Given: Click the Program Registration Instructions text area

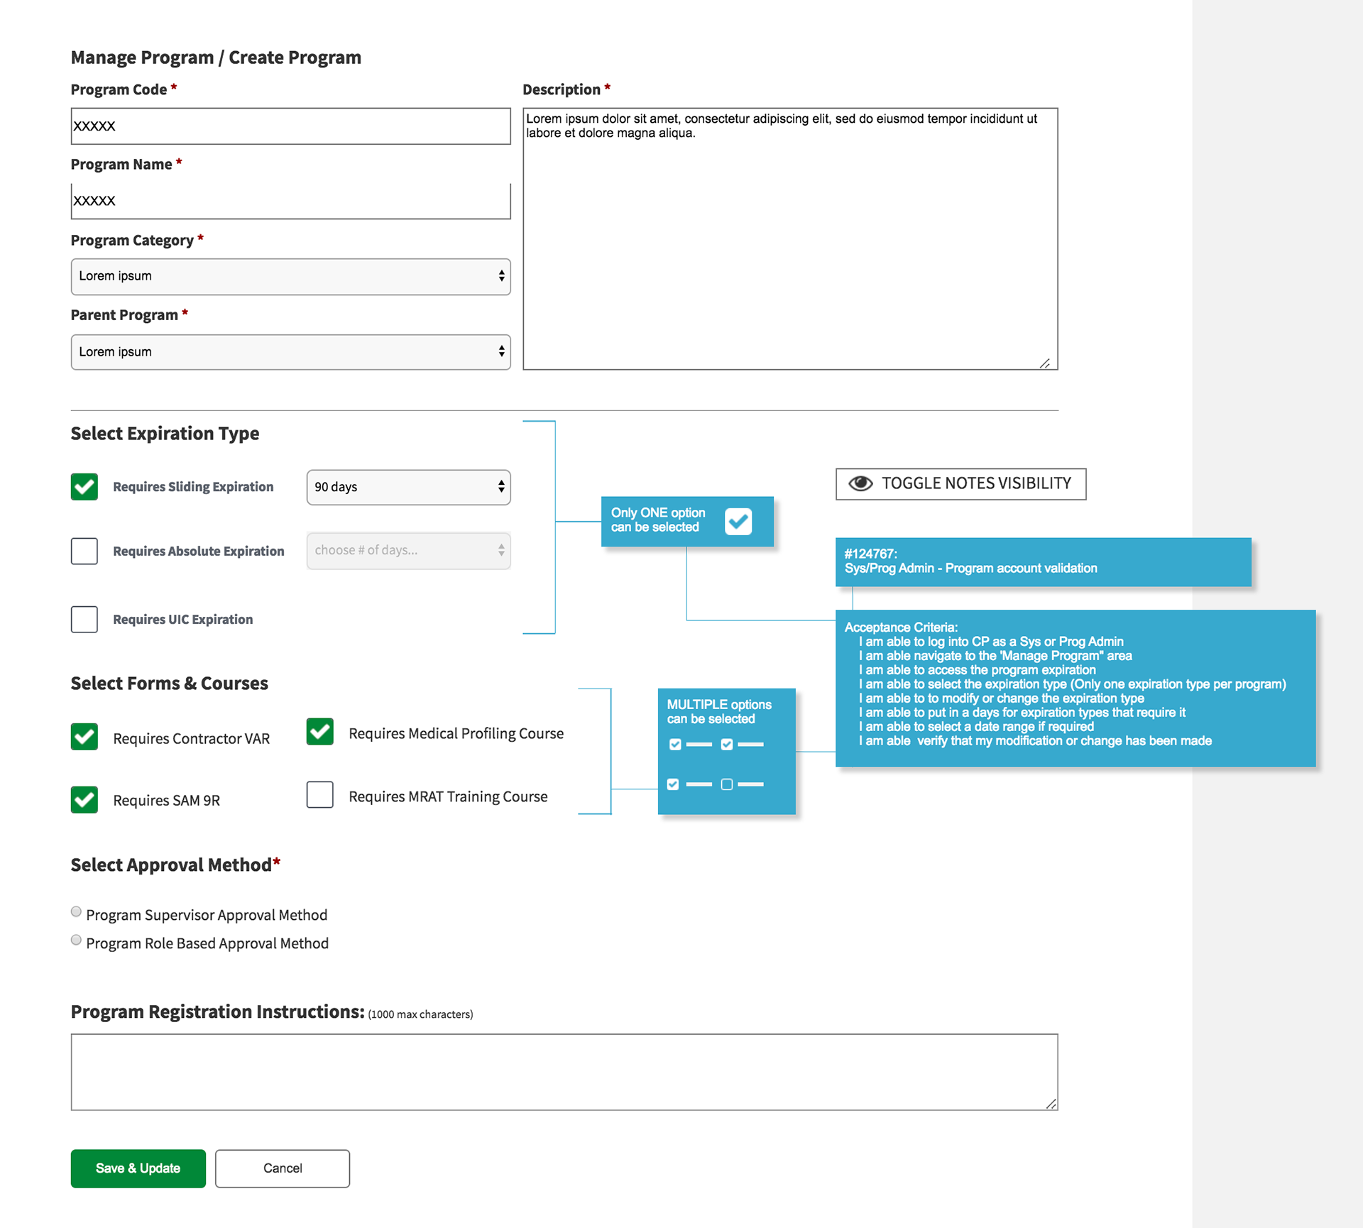Looking at the screenshot, I should pos(564,1072).
